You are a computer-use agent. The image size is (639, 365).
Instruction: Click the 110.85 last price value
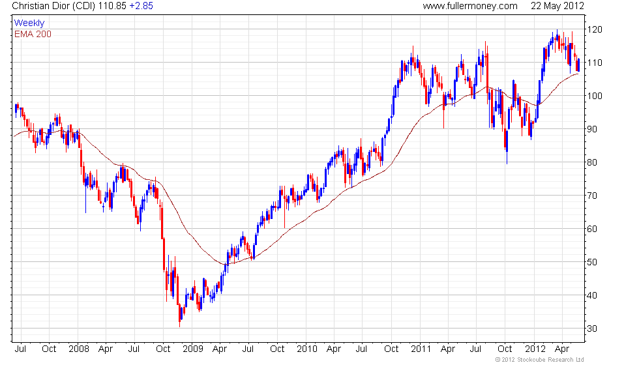pyautogui.click(x=112, y=6)
